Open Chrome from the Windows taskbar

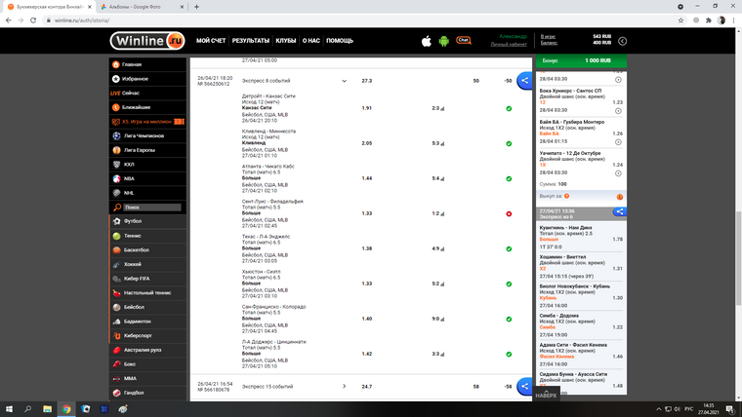tap(66, 409)
